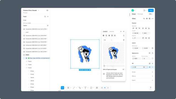This screenshot has width=176, height=99.
Task: Switch to Dev Mode in toolbar
Action: (x=108, y=88)
